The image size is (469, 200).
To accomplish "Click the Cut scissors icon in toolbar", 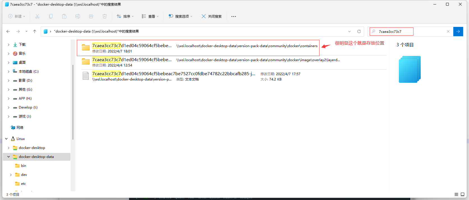I will (37, 16).
